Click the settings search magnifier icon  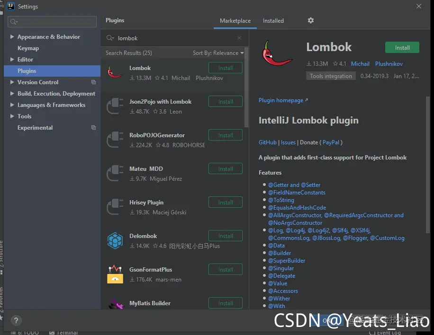click(14, 22)
